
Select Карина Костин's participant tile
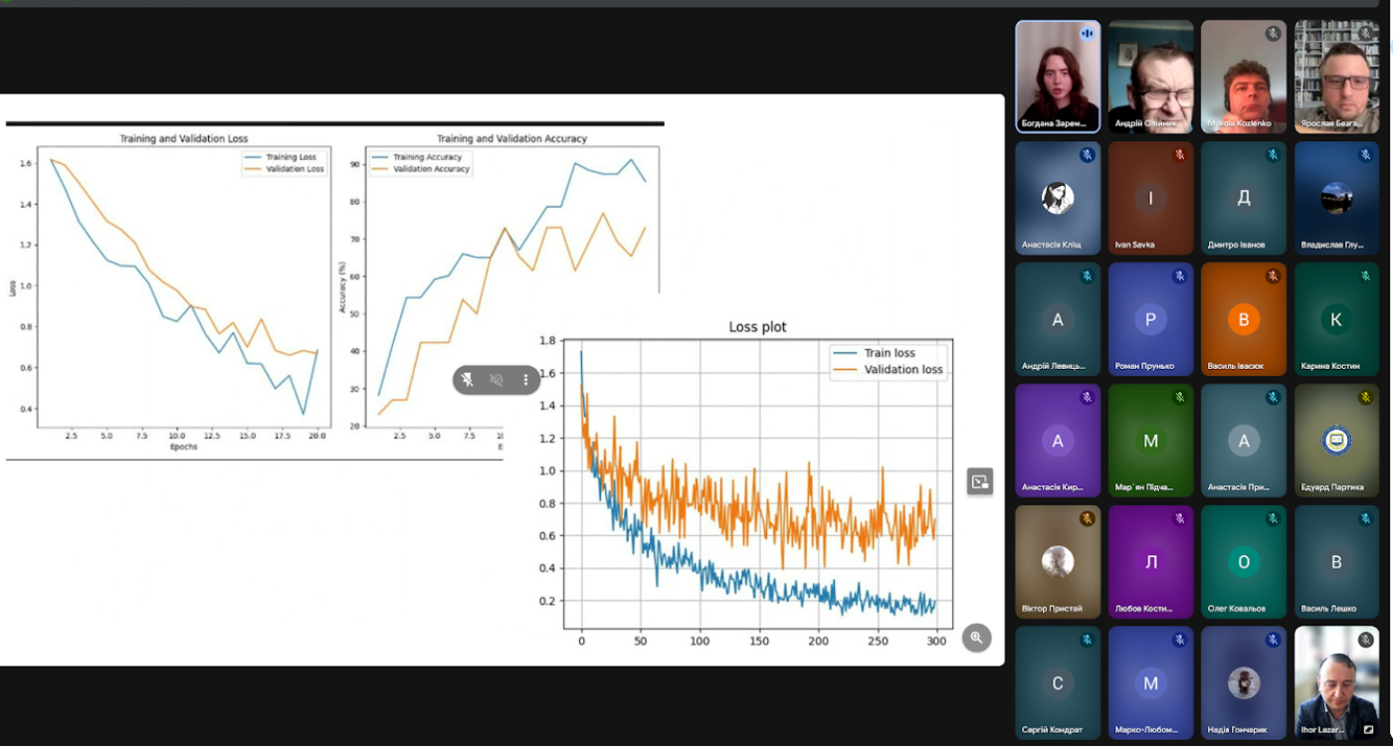[1336, 319]
